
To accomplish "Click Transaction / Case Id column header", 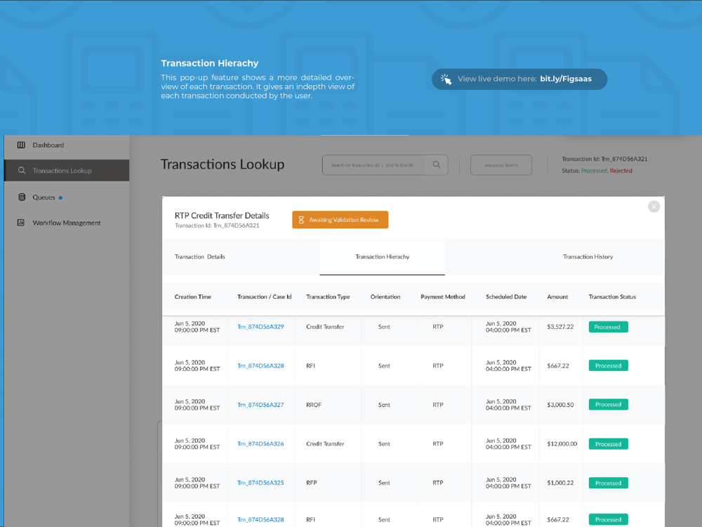I will click(x=264, y=297).
